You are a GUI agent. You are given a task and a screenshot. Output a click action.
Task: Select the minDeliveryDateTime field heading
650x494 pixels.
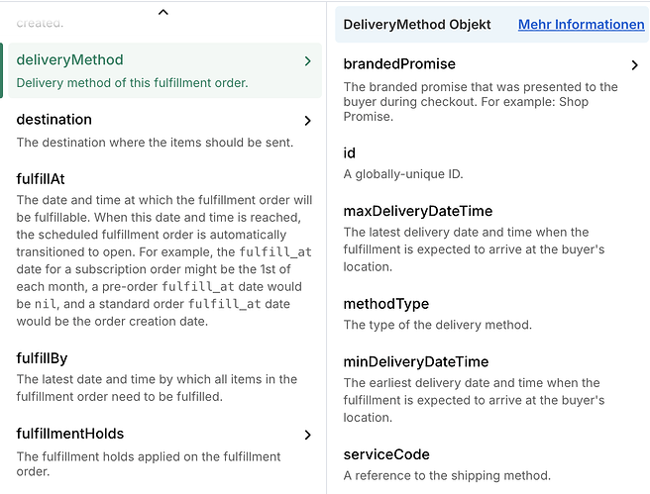tap(416, 361)
